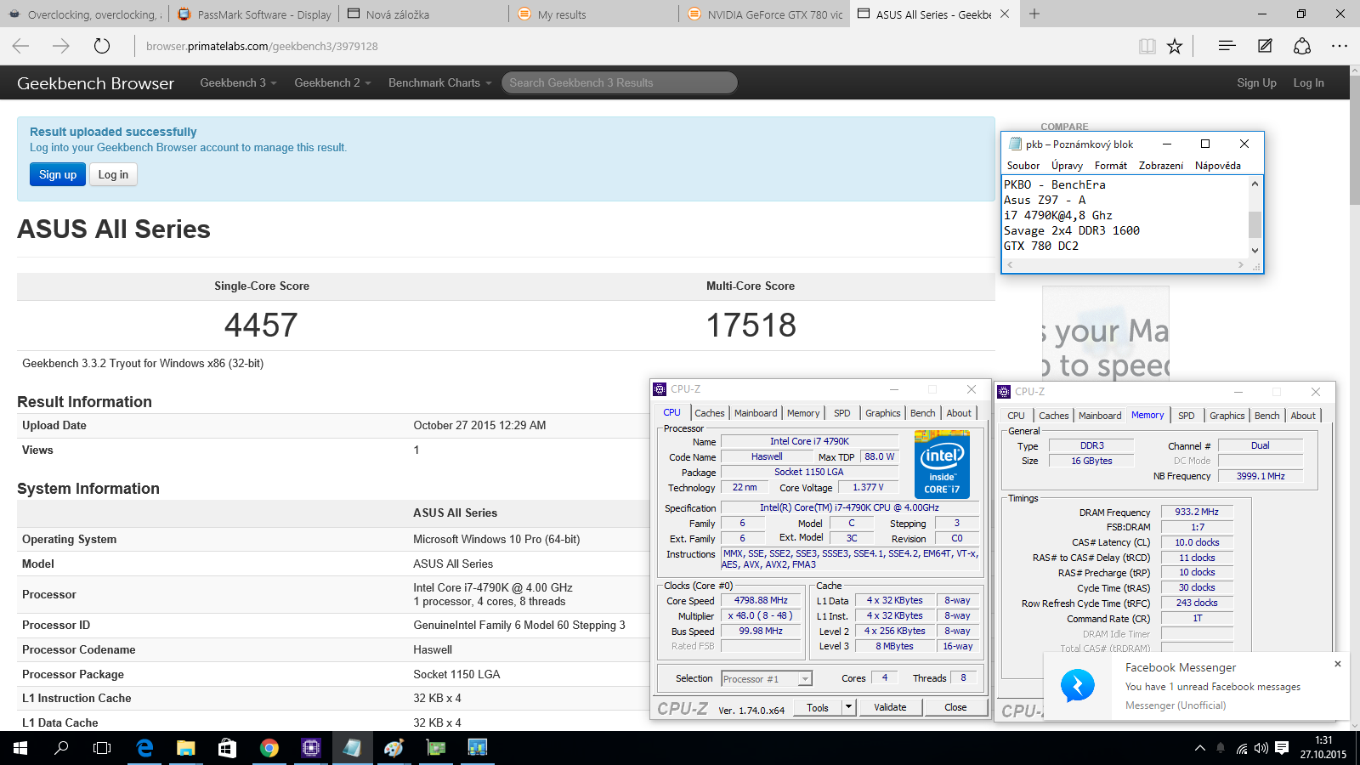Add page to favorites star icon

(1175, 46)
